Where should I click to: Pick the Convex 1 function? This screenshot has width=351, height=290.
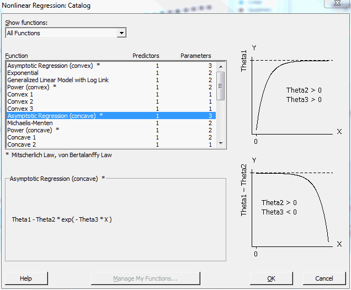(20, 94)
